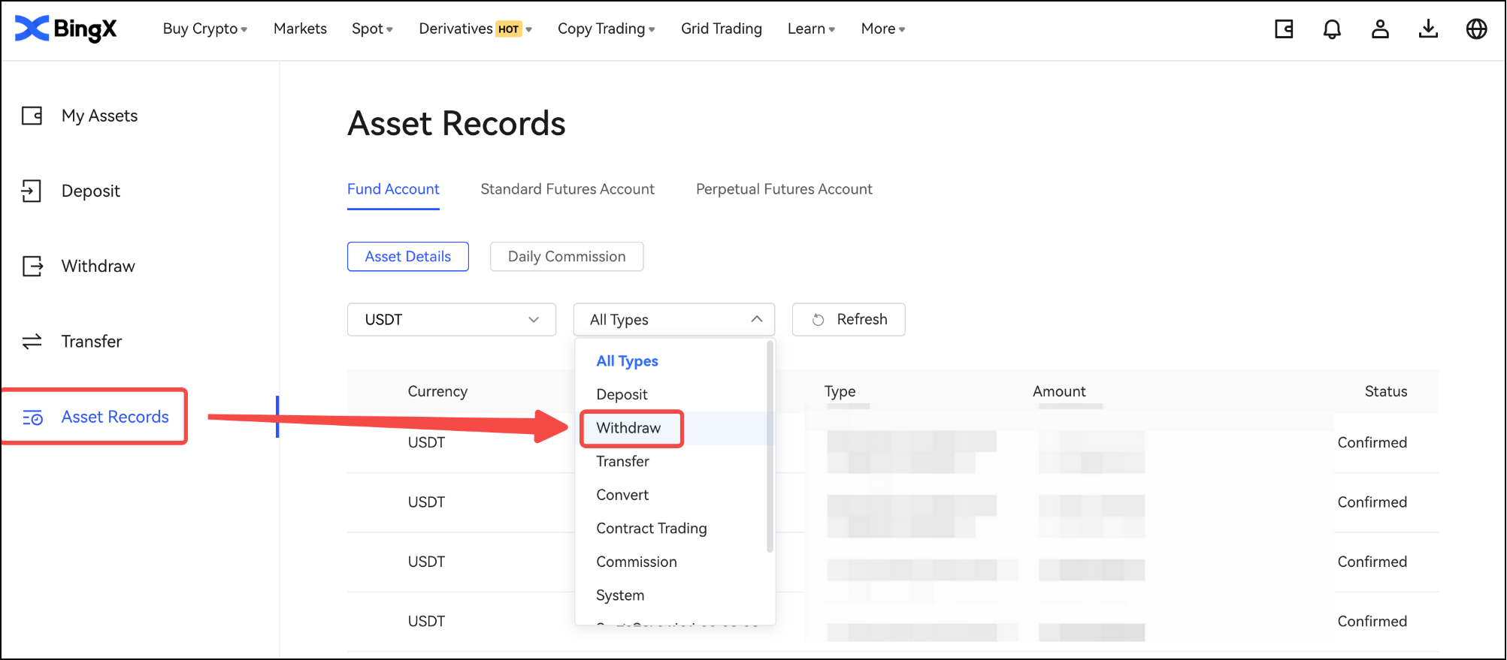
Task: Choose Transfer option in type list
Action: pyautogui.click(x=622, y=461)
